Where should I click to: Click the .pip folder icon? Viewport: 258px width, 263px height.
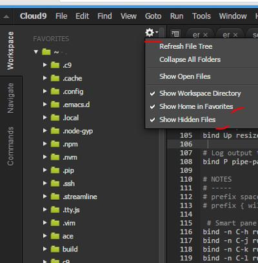[55, 170]
